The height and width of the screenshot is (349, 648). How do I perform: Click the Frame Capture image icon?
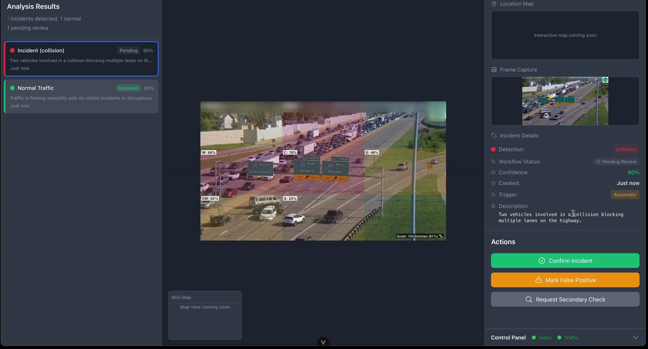tap(494, 69)
